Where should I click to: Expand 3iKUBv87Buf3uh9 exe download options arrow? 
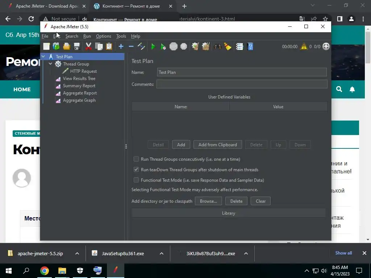(246, 253)
